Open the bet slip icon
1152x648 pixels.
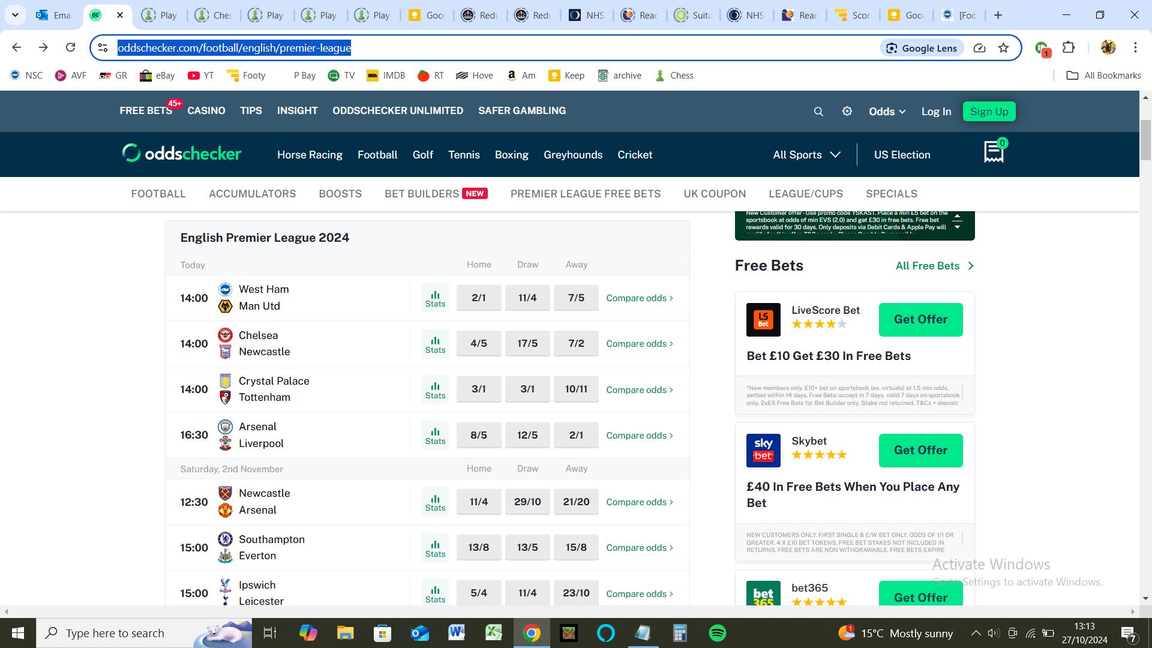tap(995, 151)
